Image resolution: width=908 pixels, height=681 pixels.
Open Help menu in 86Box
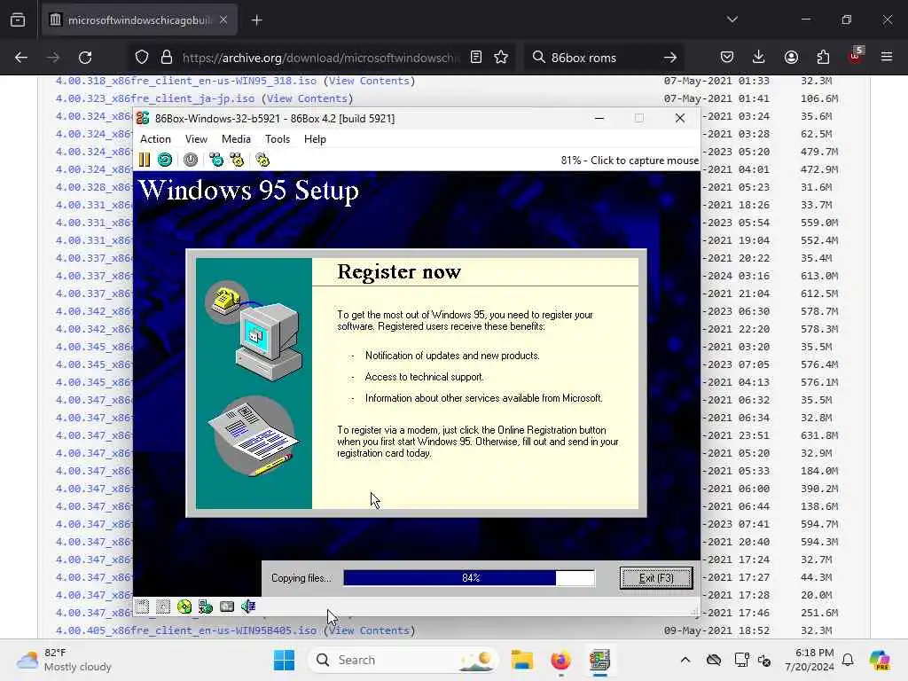pos(315,139)
